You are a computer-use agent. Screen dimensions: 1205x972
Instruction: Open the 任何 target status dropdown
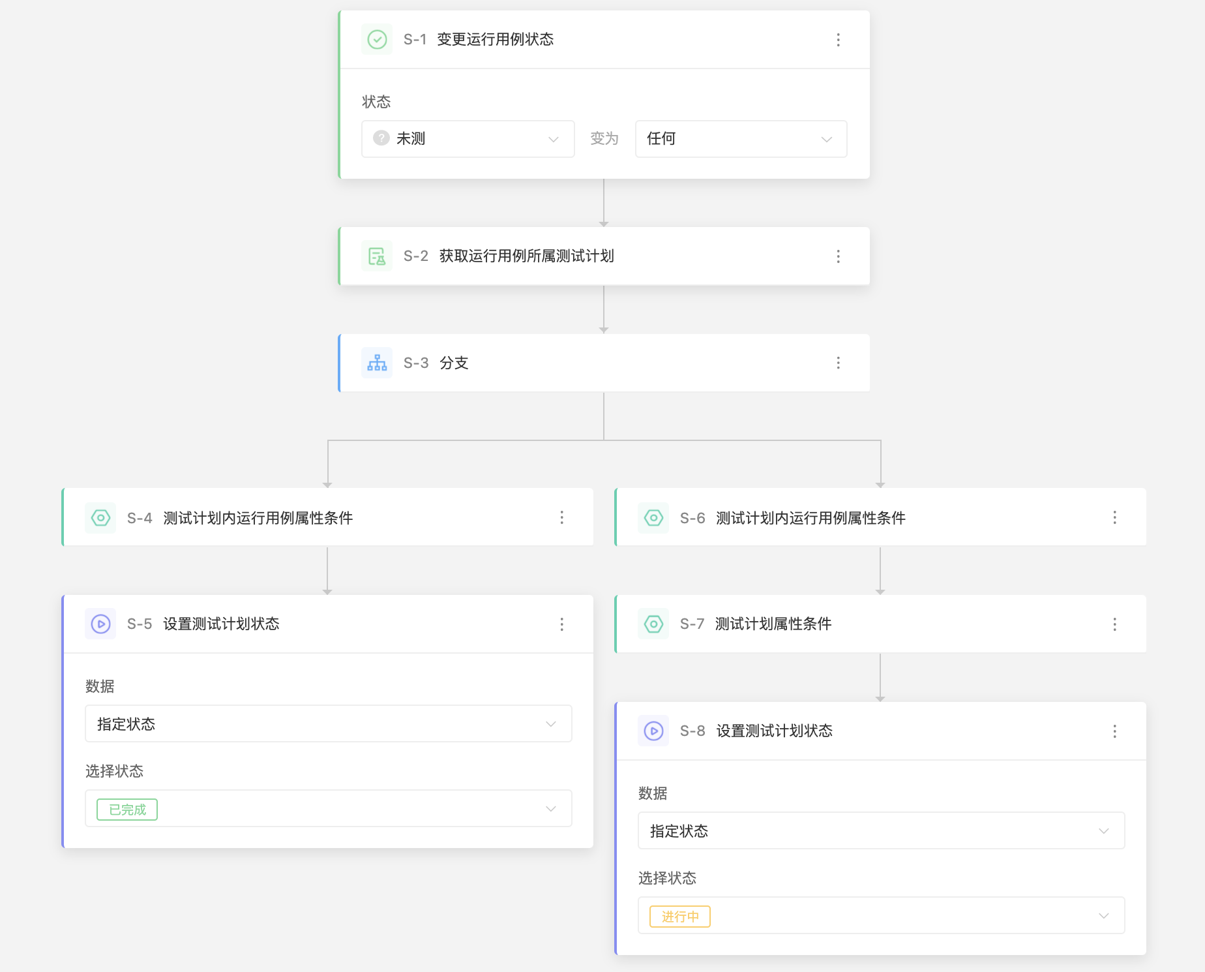741,139
